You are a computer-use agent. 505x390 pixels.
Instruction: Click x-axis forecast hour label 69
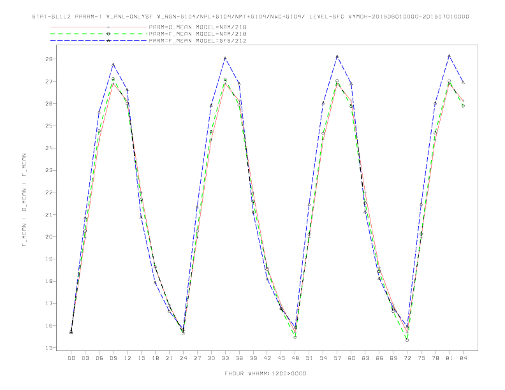point(393,358)
